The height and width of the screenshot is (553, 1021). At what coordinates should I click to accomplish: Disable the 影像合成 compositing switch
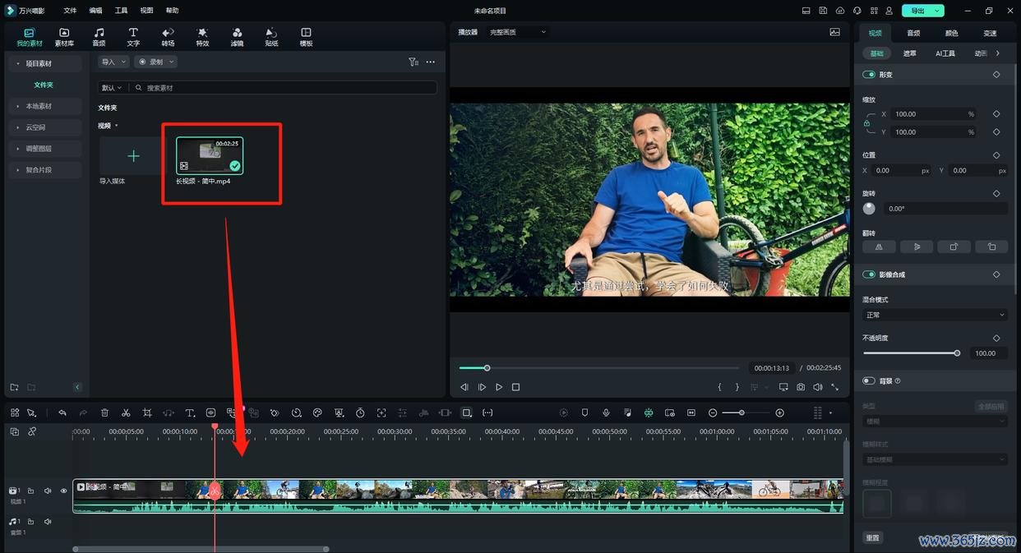tap(869, 274)
